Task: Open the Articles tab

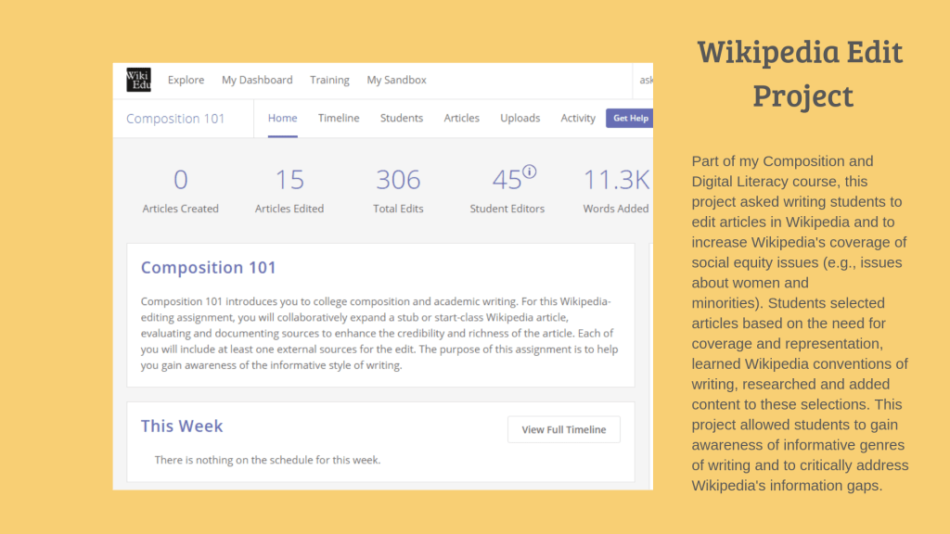Action: [x=461, y=119]
